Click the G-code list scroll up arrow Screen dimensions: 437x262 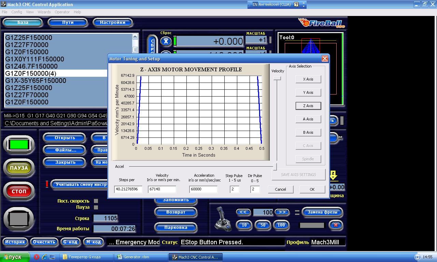click(x=135, y=37)
